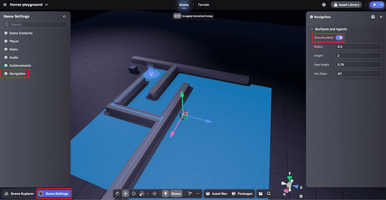Select the bounding box transform tool
The height and width of the screenshot is (200, 386).
[x=155, y=194]
